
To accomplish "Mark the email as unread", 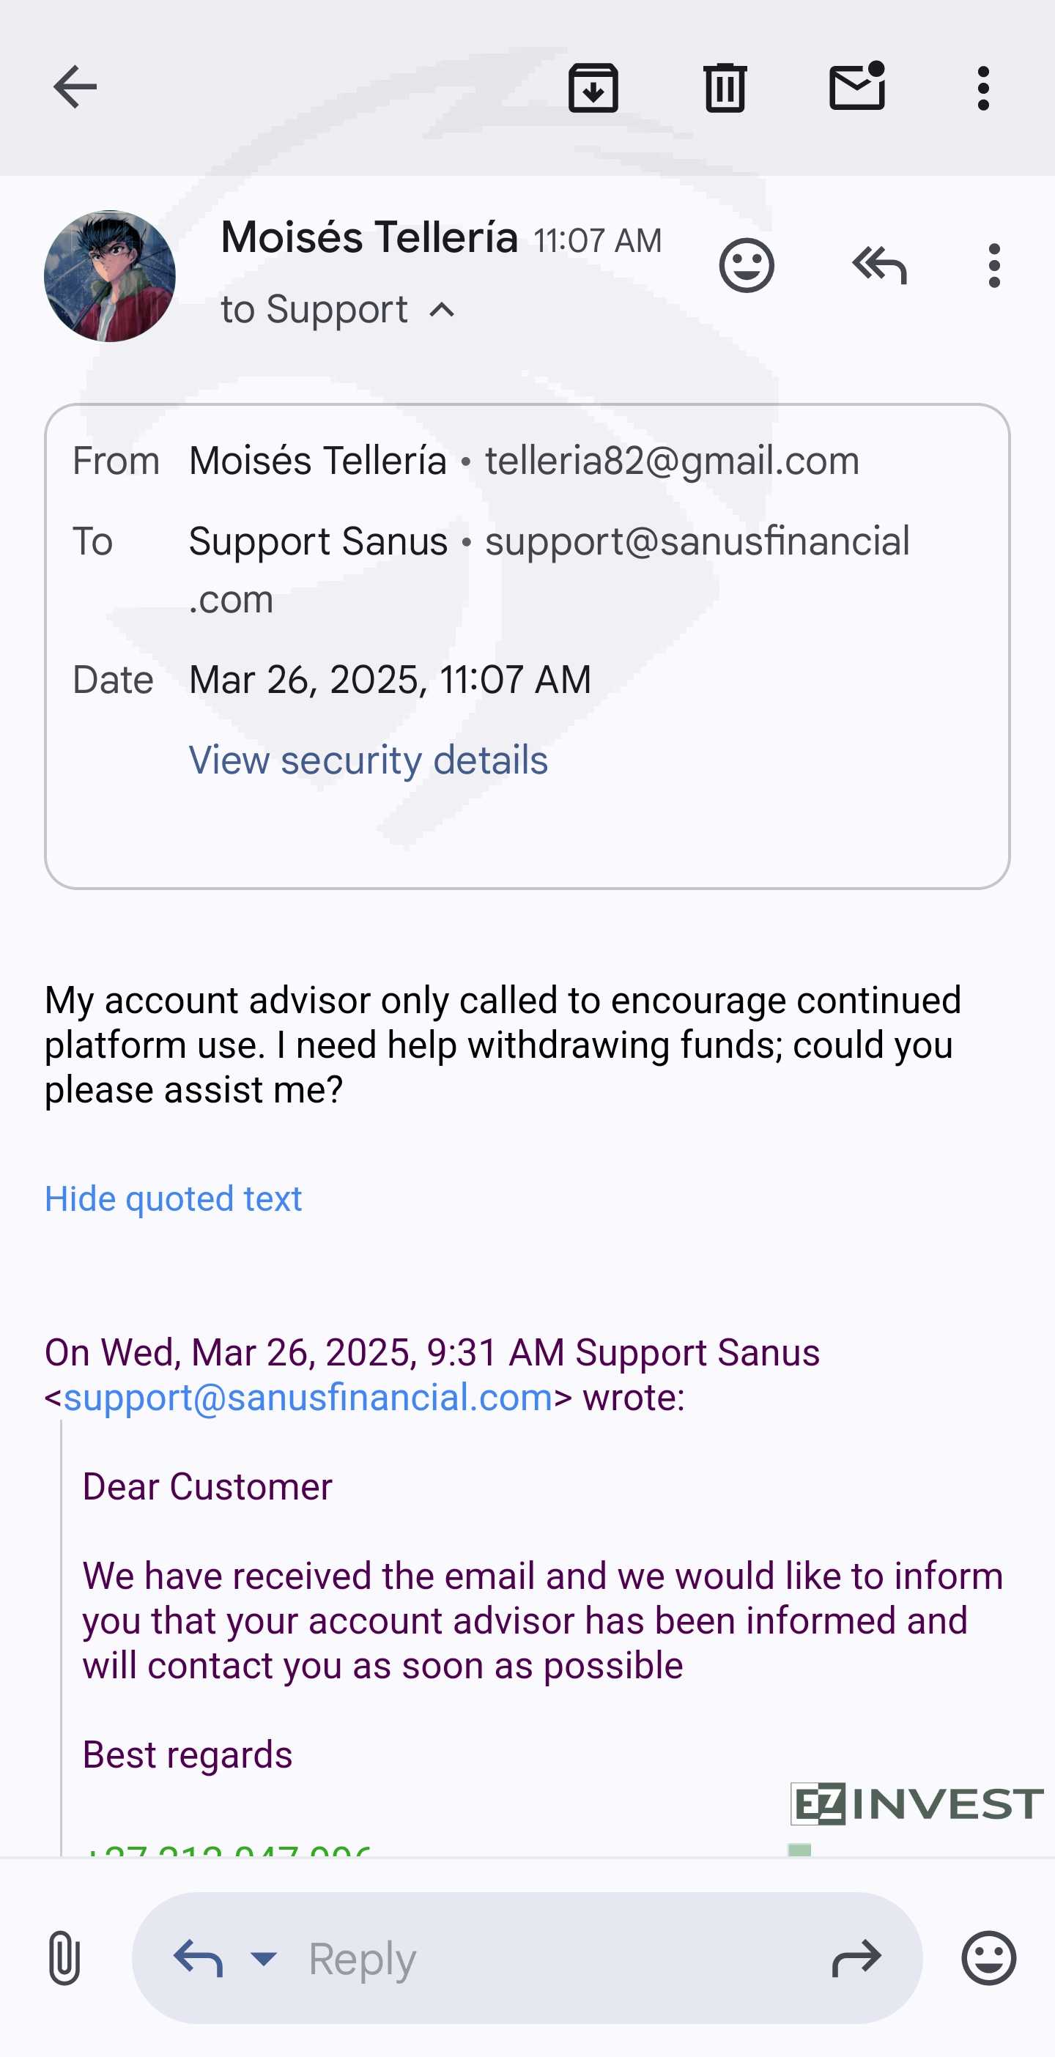I will point(857,87).
